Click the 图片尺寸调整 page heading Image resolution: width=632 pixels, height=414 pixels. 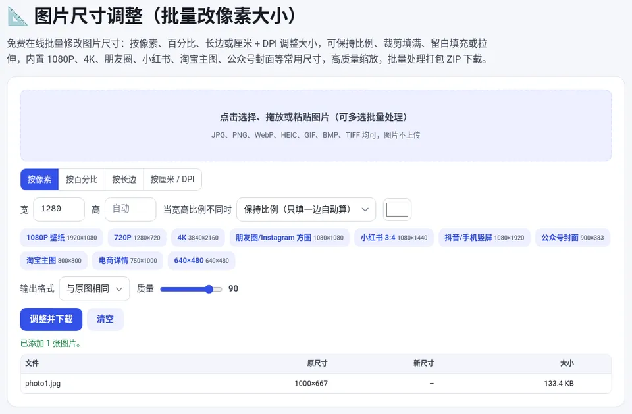coord(166,16)
